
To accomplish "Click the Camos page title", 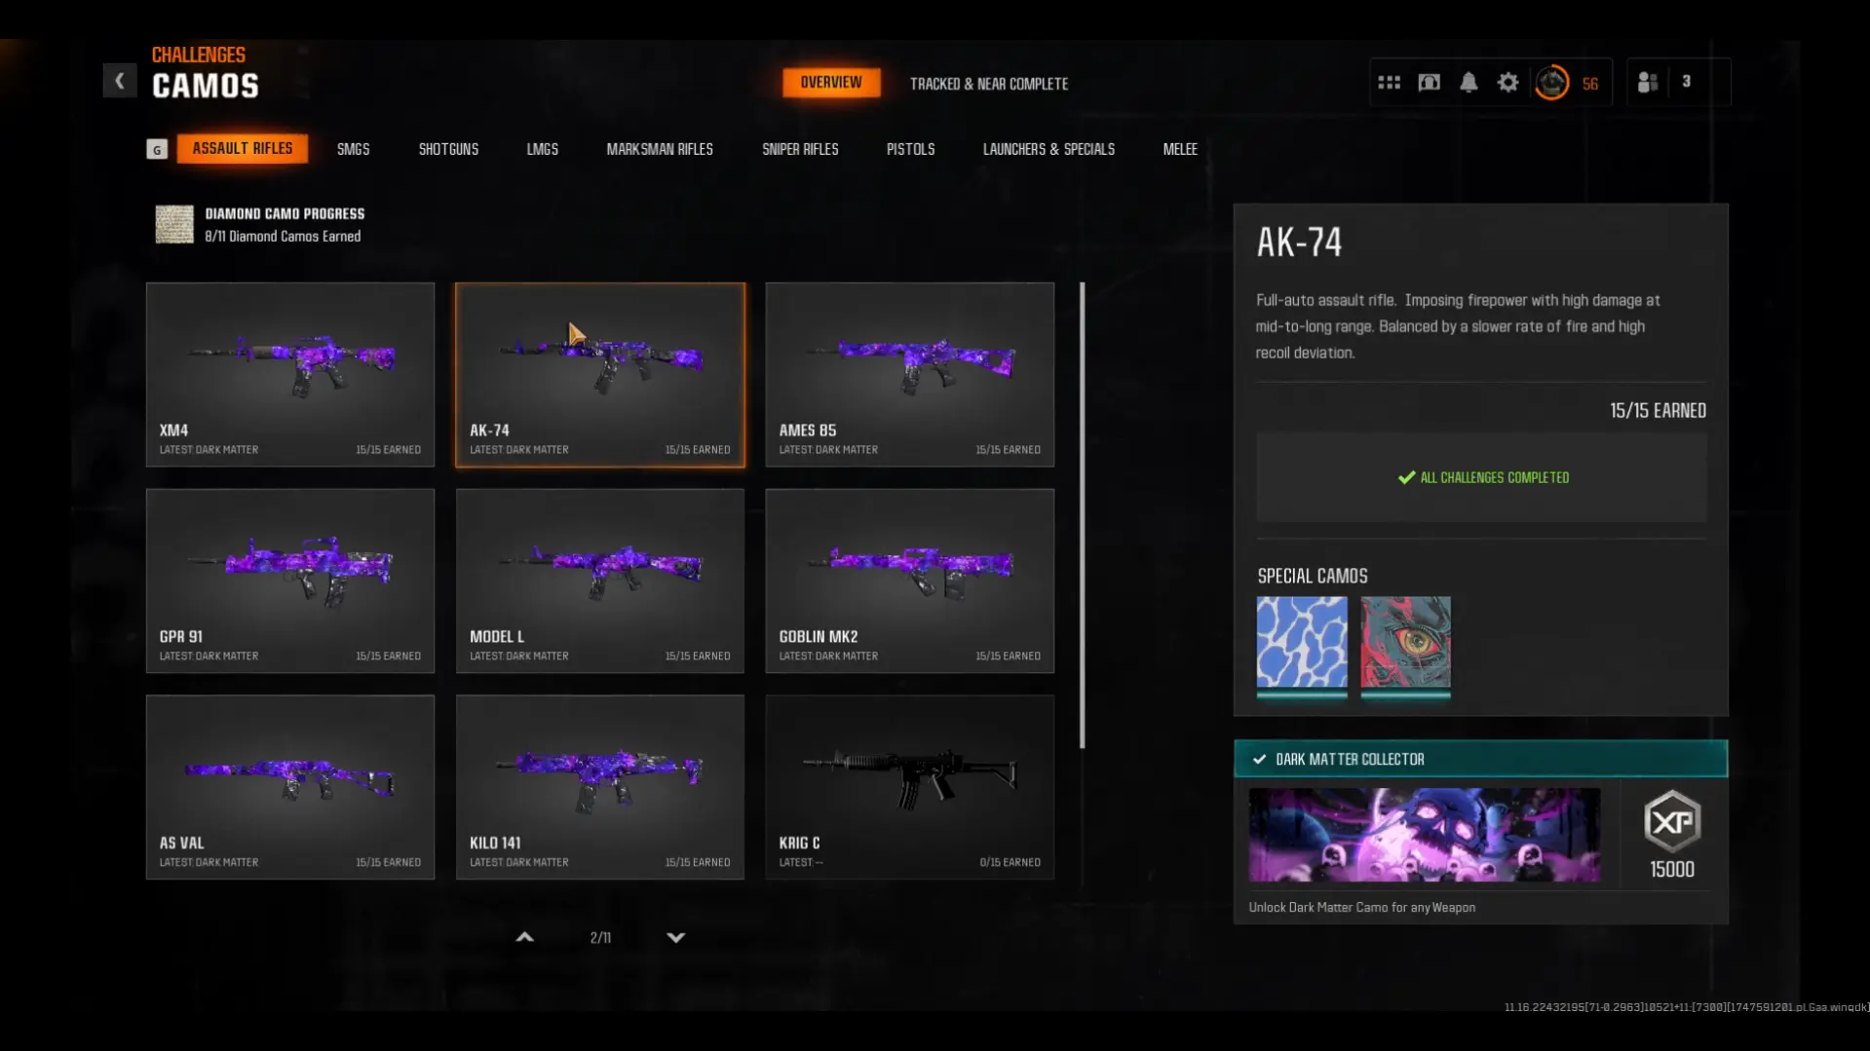I will 206,86.
